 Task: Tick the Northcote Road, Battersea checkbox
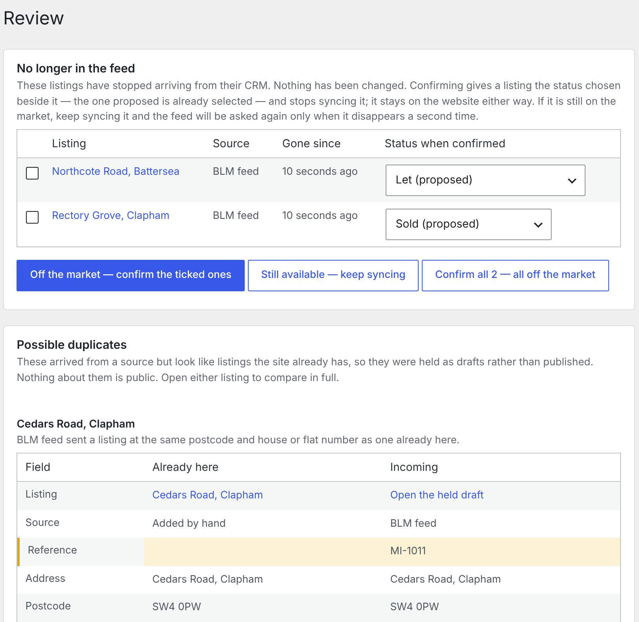tap(32, 173)
